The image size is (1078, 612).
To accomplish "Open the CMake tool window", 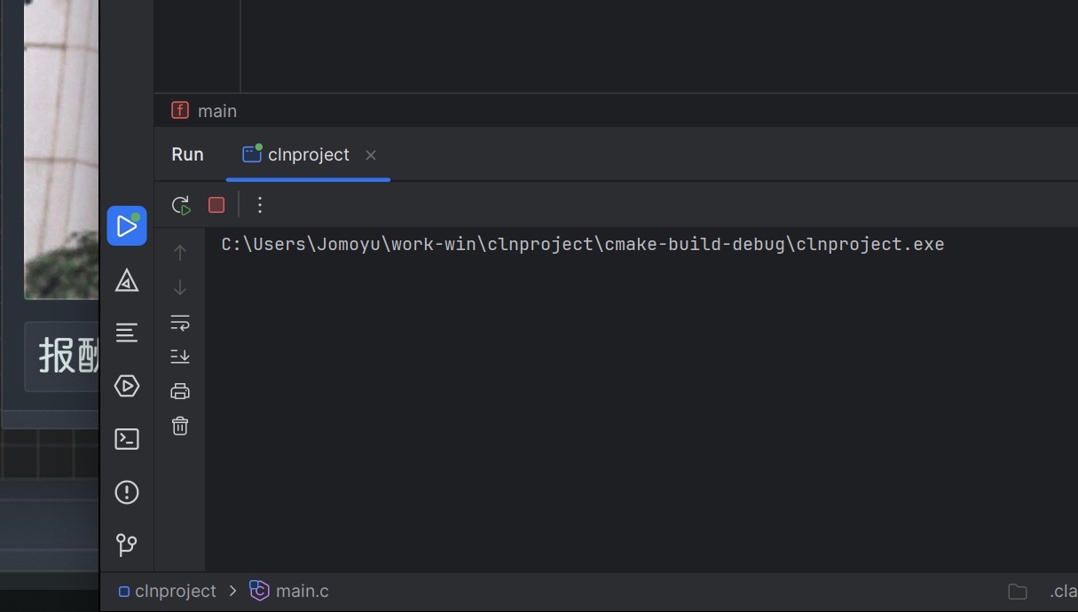I will point(127,280).
